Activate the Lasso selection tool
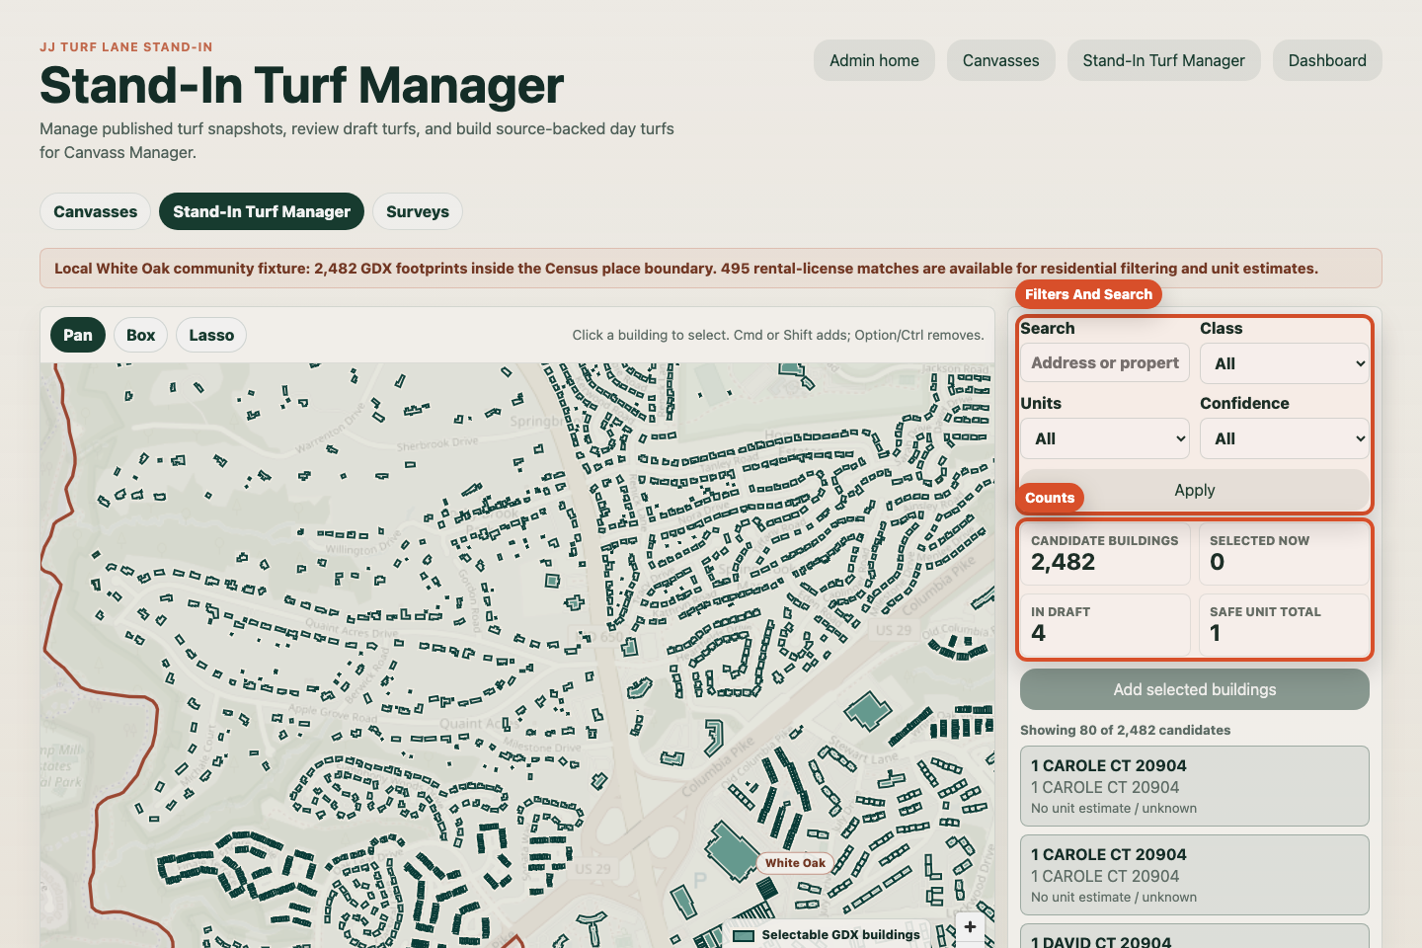1422x948 pixels. (211, 335)
